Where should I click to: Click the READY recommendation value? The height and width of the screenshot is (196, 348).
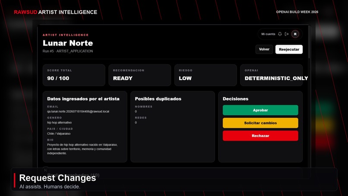pos(123,78)
